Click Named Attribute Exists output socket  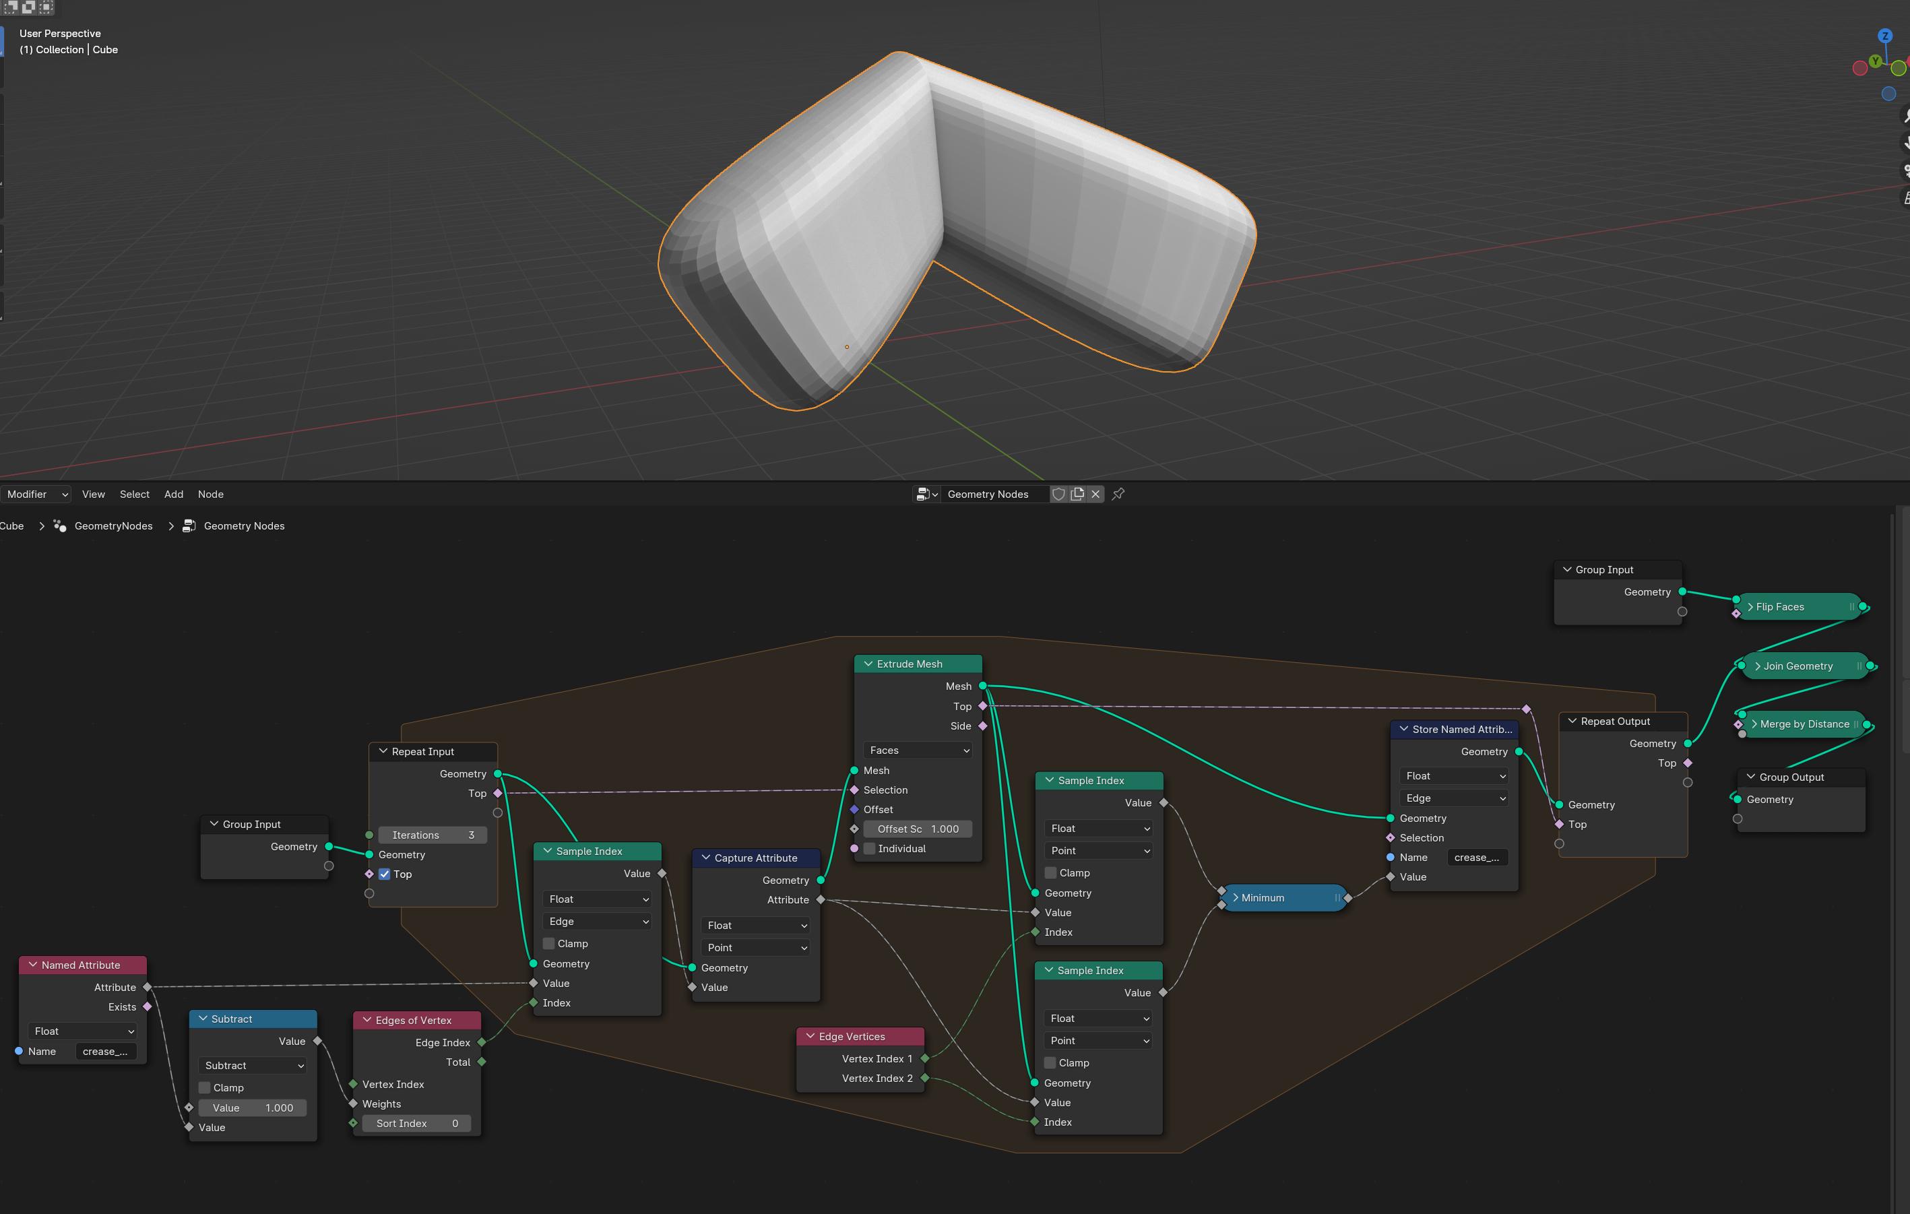pos(148,1007)
